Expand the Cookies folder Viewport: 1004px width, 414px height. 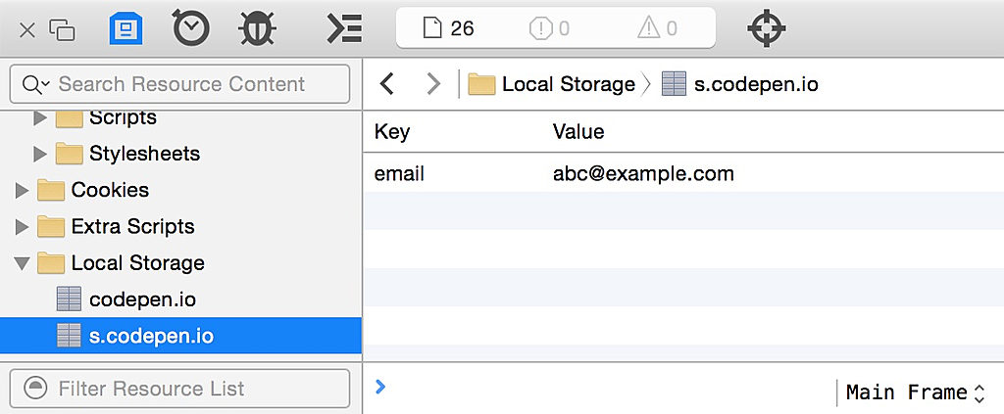(22, 190)
